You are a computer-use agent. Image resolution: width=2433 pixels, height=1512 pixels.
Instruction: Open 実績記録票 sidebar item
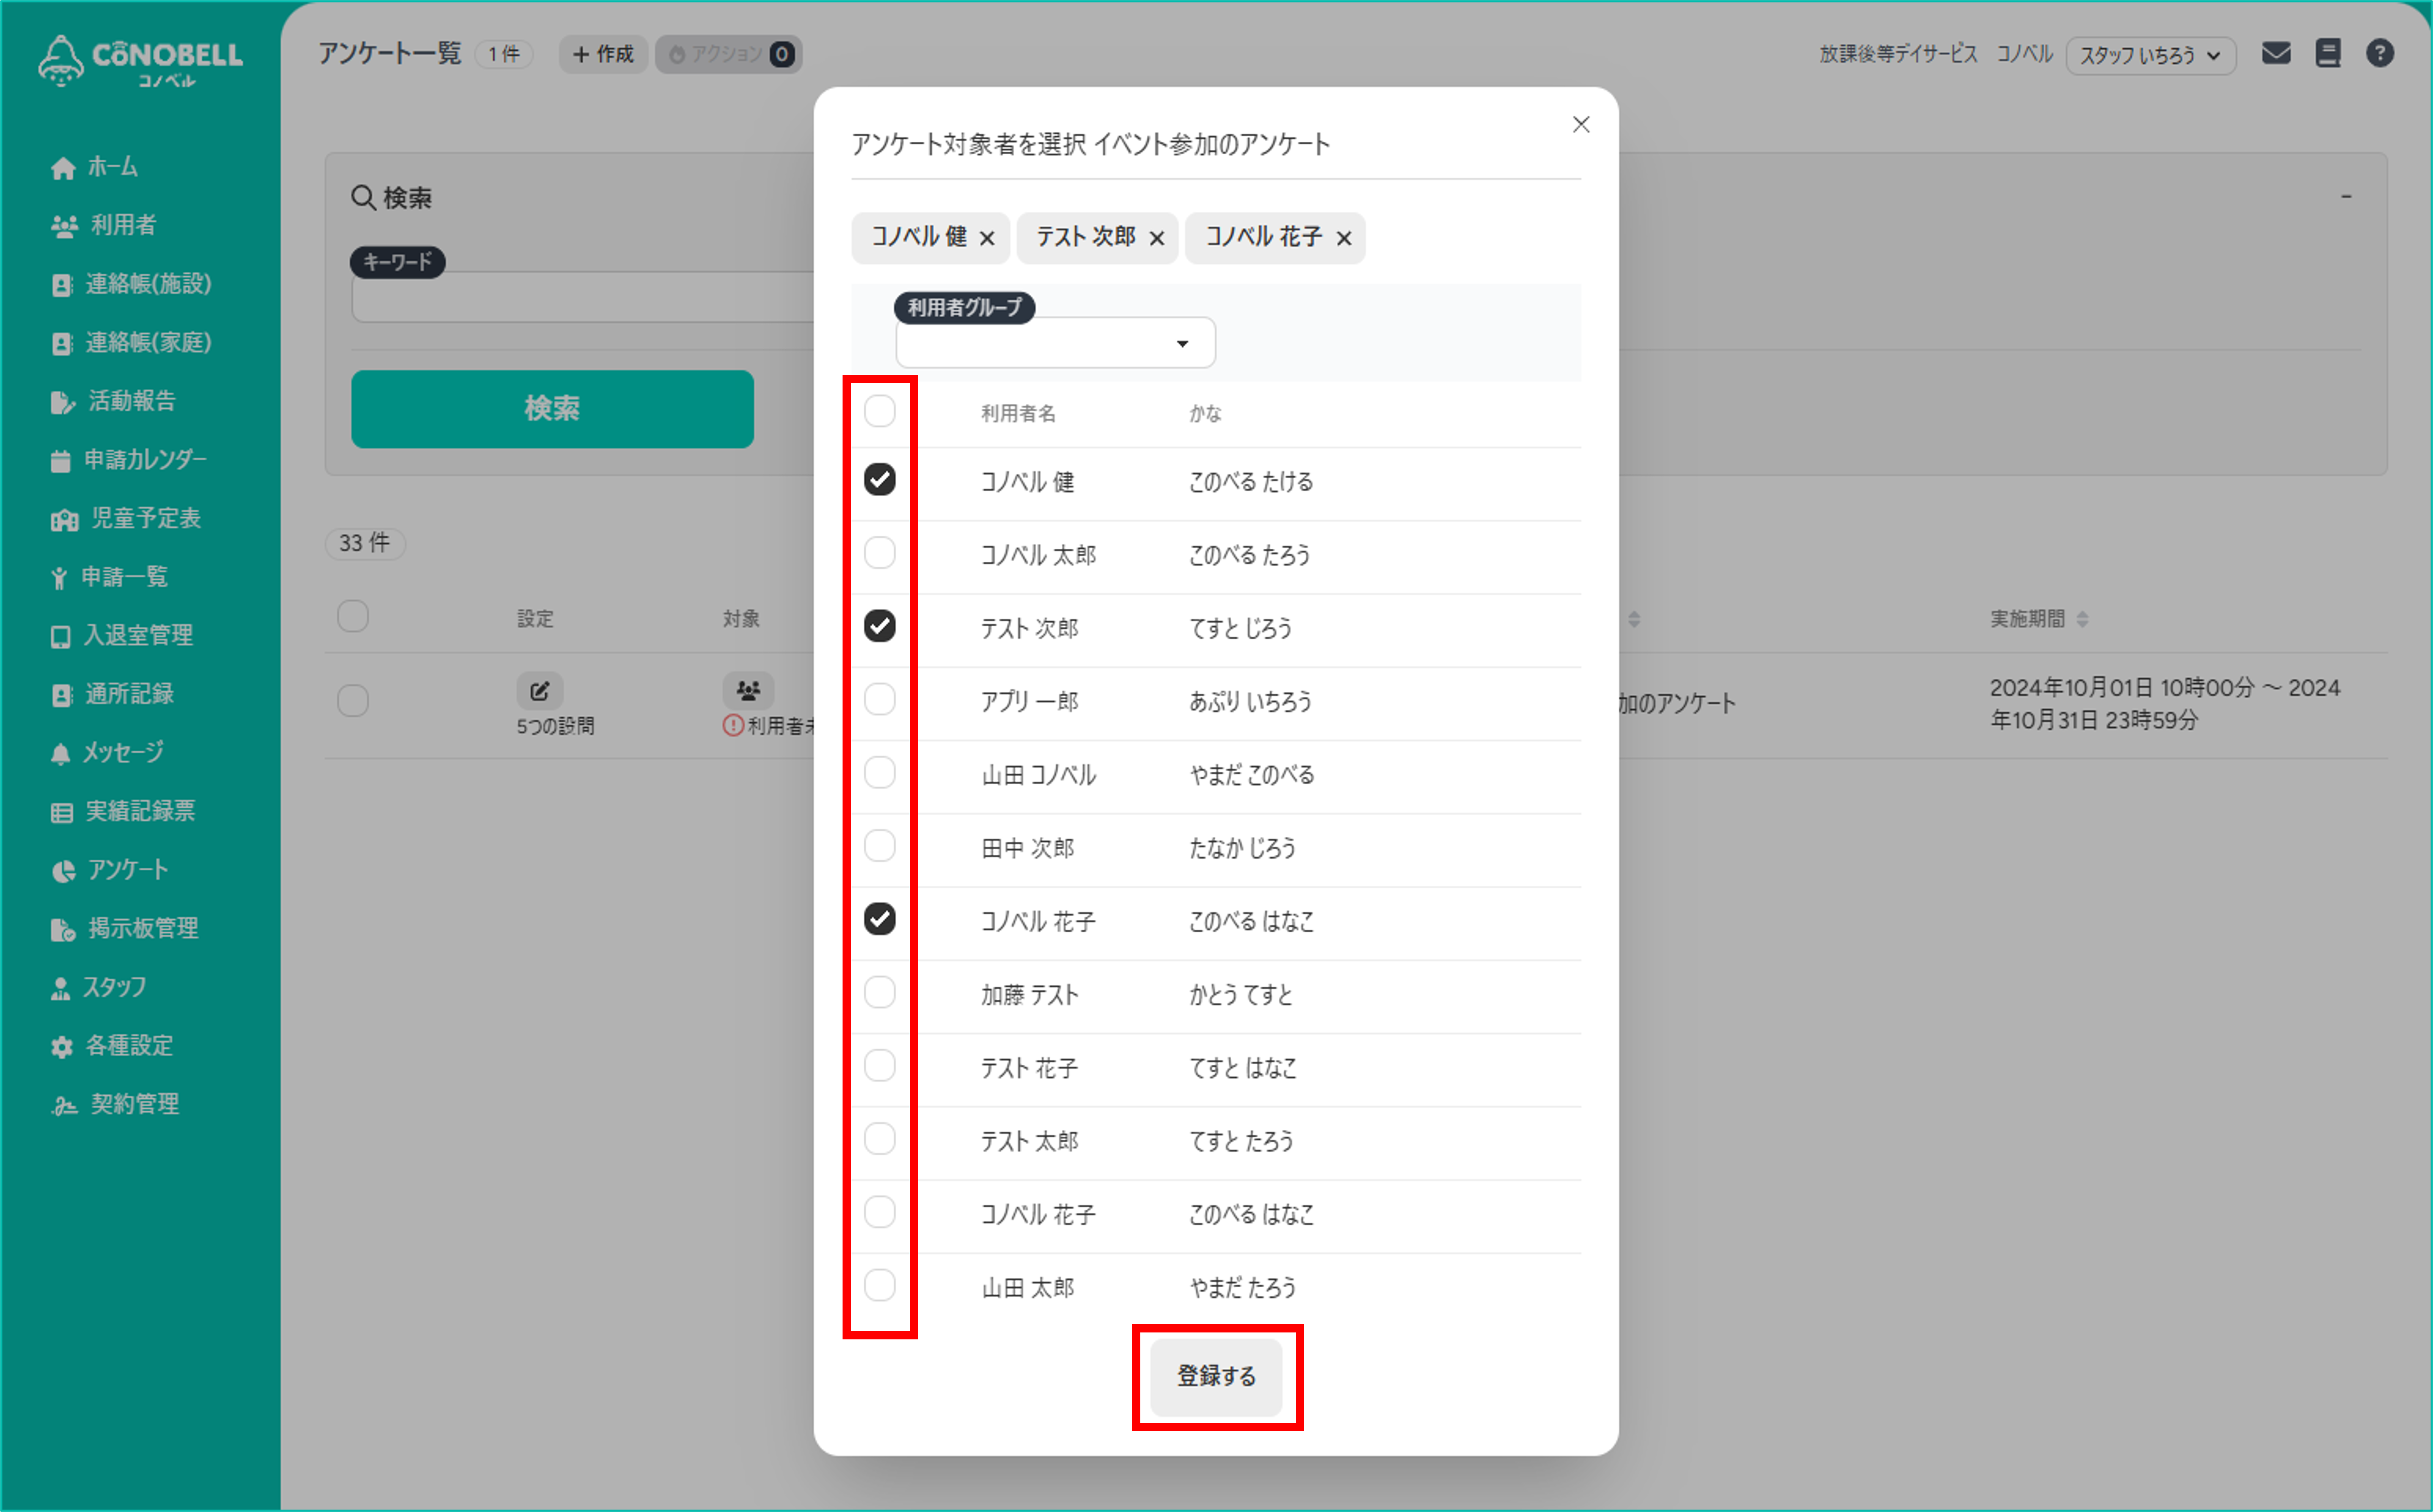pos(122,811)
